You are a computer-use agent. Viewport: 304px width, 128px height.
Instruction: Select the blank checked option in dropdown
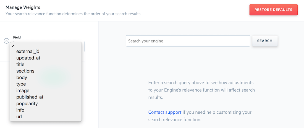tap(46, 46)
